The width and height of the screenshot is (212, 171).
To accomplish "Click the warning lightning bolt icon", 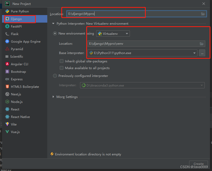I will (52, 154).
